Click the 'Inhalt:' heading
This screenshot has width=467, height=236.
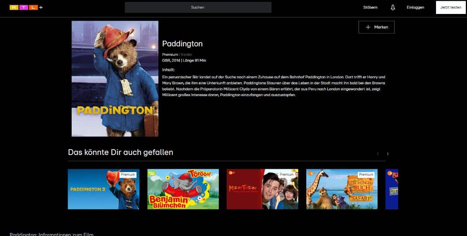coord(168,70)
